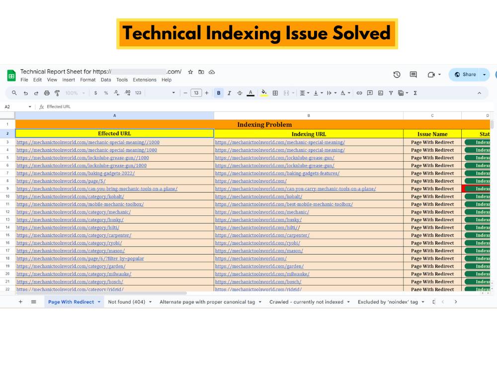
Task: Open the baking-gadgets-2022 effected URL link
Action: pyautogui.click(x=76, y=173)
